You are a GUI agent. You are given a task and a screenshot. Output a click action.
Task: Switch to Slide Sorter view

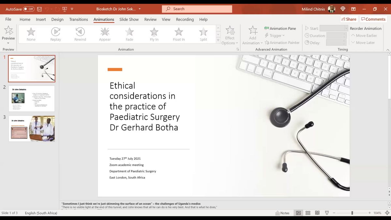pyautogui.click(x=308, y=213)
